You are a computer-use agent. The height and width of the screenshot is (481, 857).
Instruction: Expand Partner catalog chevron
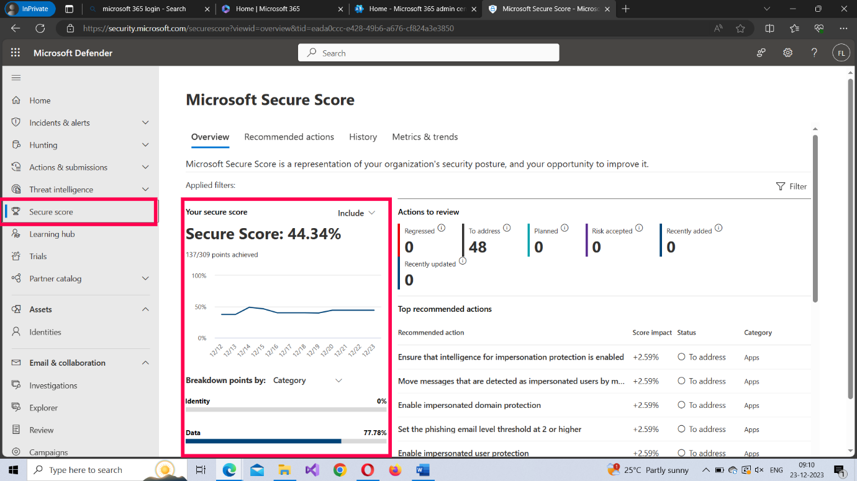click(x=145, y=278)
